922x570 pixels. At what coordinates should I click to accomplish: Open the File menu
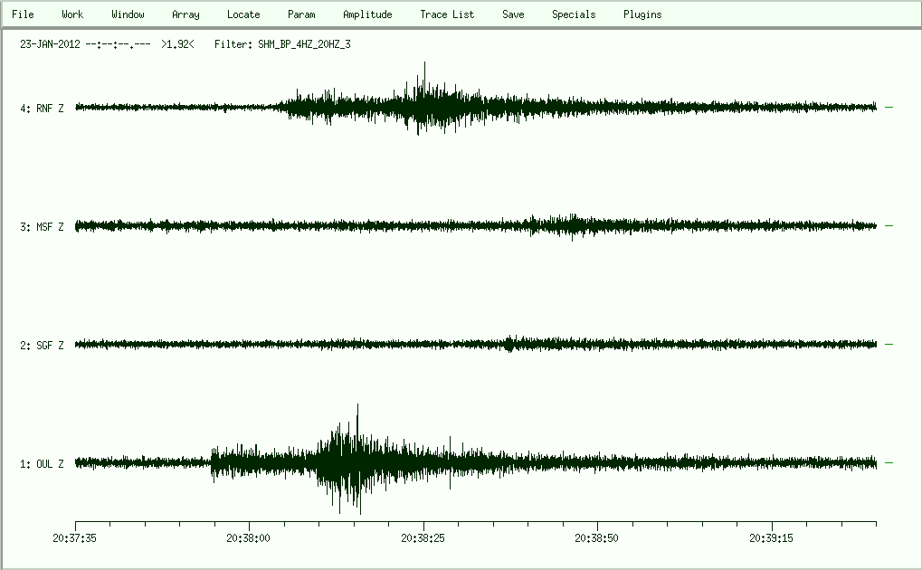pyautogui.click(x=23, y=14)
